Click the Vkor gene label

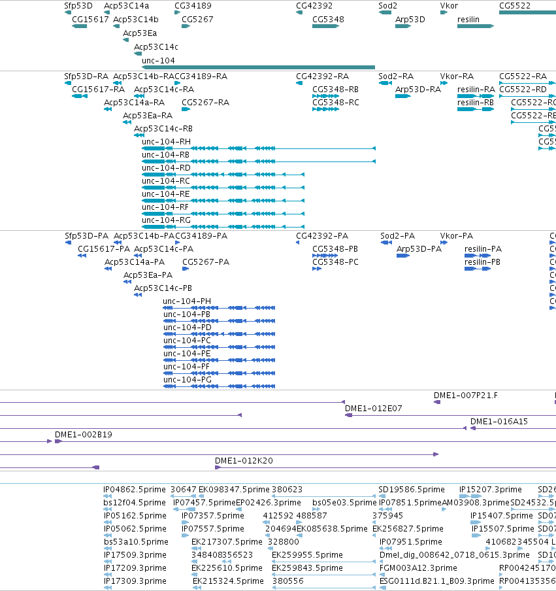(x=449, y=6)
